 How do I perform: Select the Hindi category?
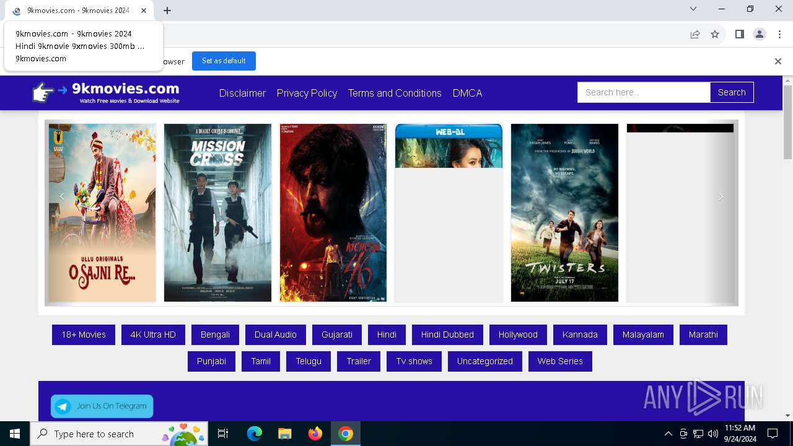pos(387,334)
